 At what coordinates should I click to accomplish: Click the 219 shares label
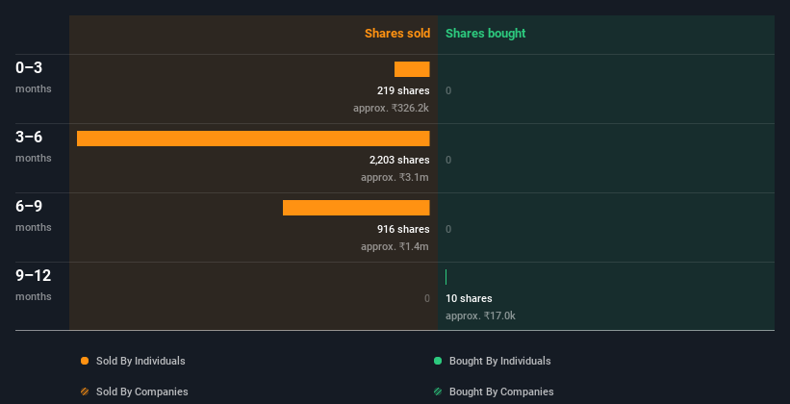(403, 90)
